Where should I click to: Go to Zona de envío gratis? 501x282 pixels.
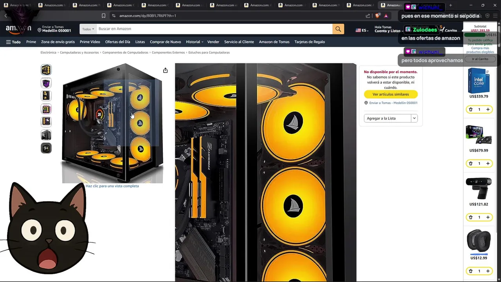point(58,42)
